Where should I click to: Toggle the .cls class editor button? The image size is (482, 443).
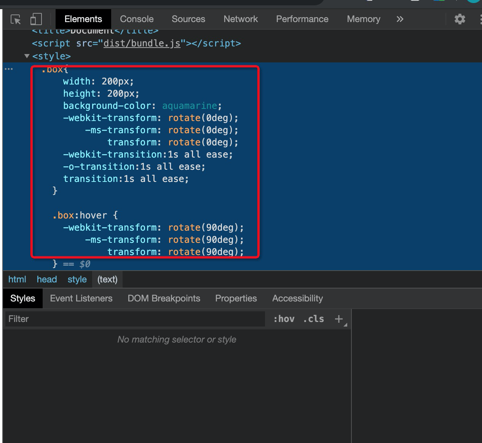coord(314,319)
